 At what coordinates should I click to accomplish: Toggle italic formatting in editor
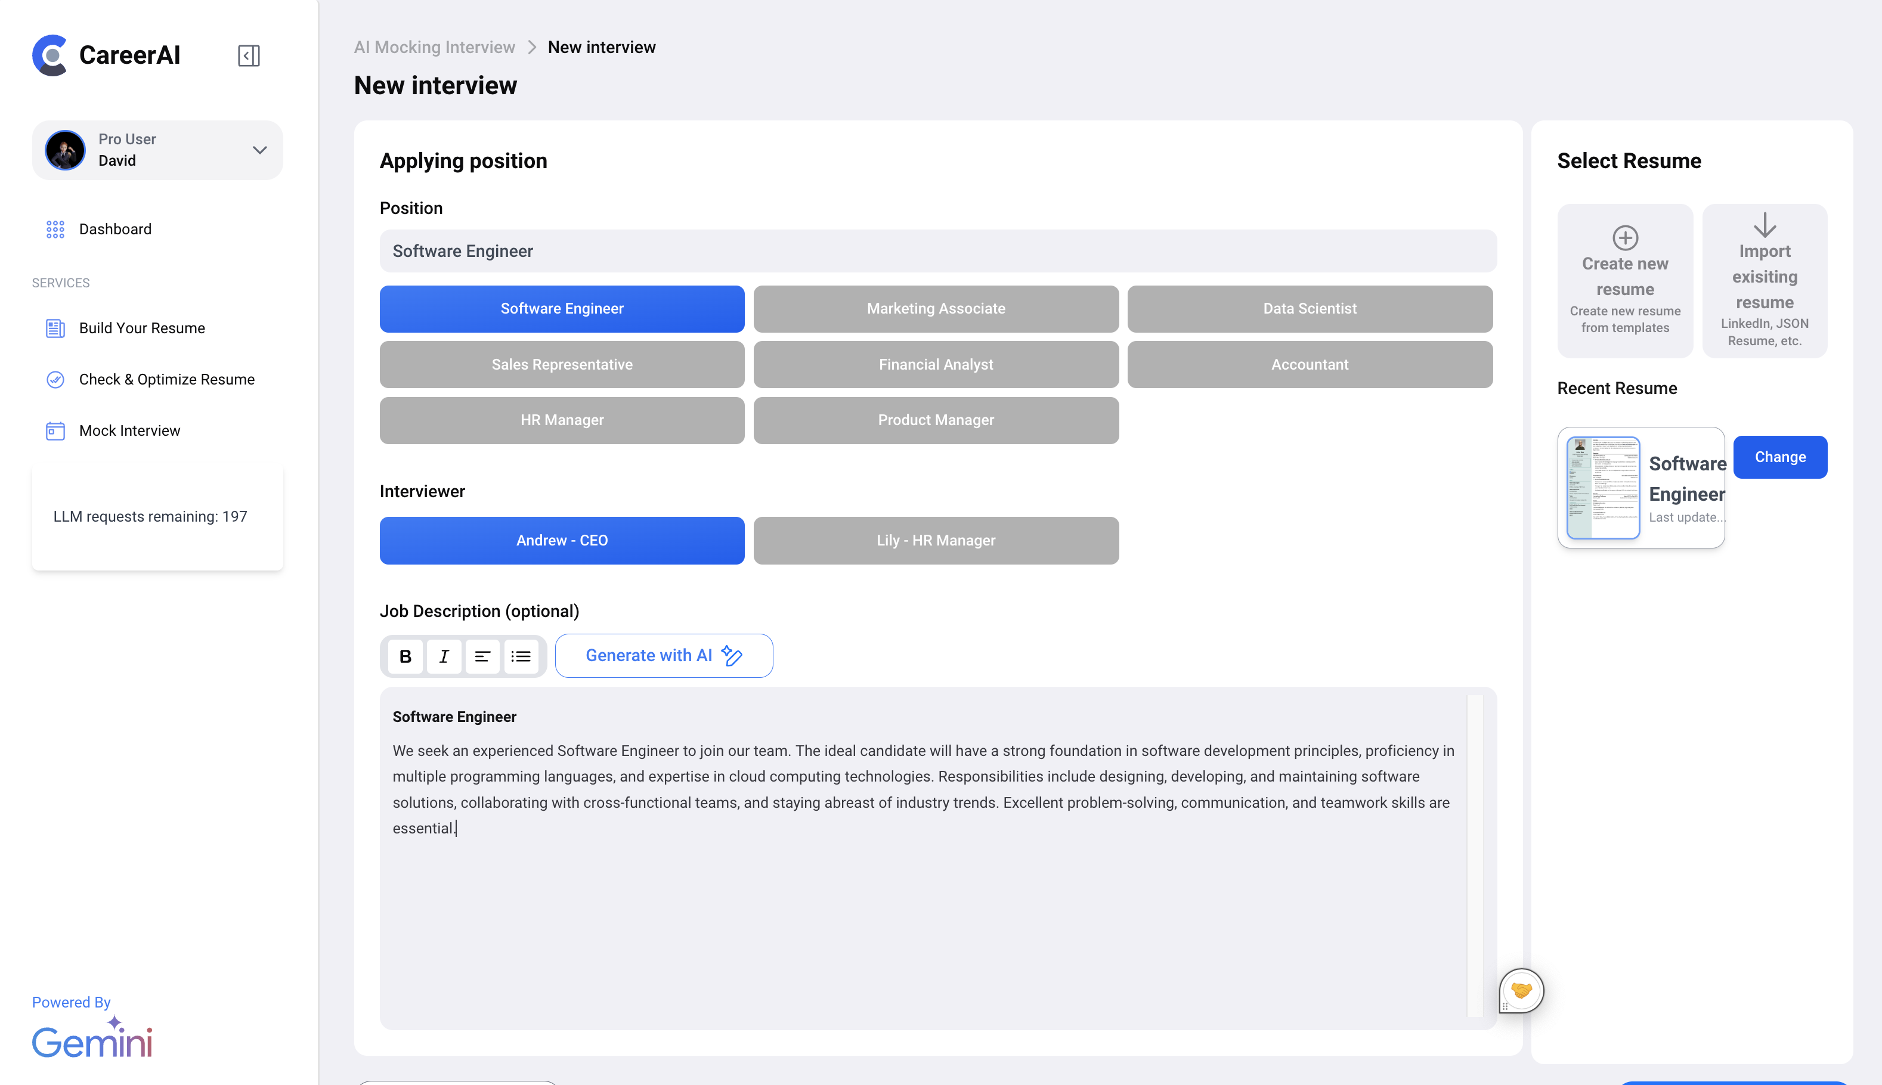click(444, 656)
